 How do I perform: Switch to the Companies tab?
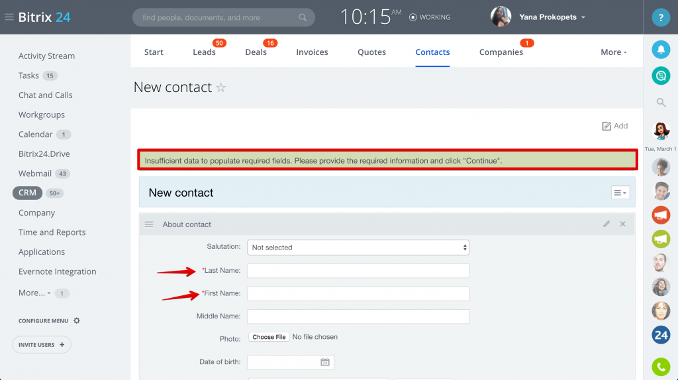tap(501, 52)
